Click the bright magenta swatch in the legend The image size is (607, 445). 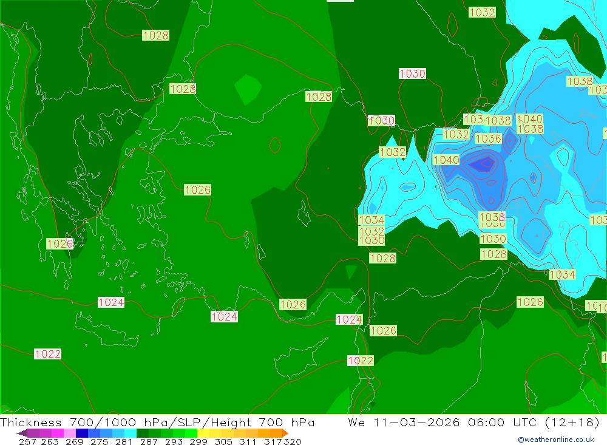[57, 433]
